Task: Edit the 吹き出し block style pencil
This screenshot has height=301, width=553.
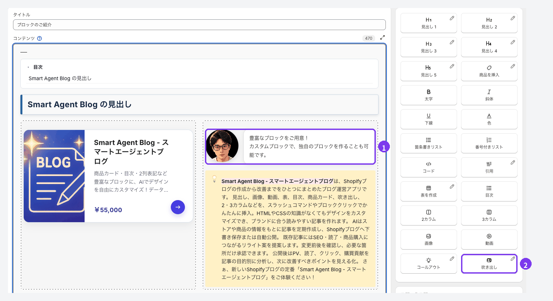Action: pyautogui.click(x=513, y=259)
